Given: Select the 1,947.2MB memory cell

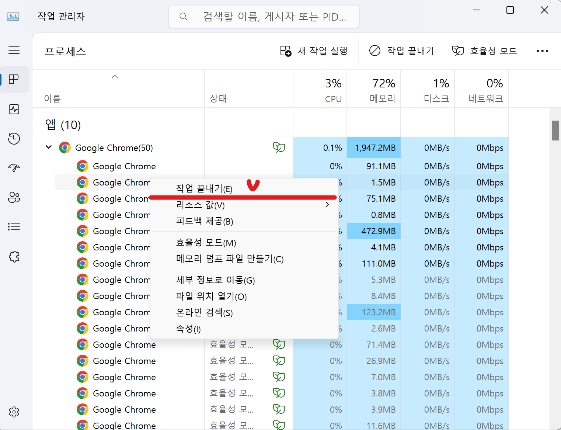Looking at the screenshot, I should pyautogui.click(x=374, y=148).
